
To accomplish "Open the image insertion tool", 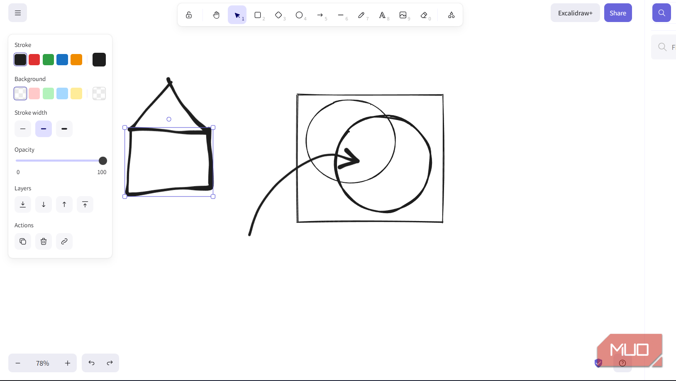I will click(403, 15).
